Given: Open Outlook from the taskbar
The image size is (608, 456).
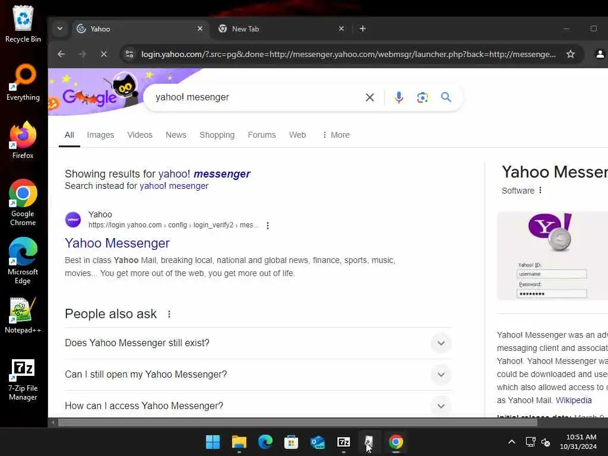Looking at the screenshot, I should (x=318, y=442).
